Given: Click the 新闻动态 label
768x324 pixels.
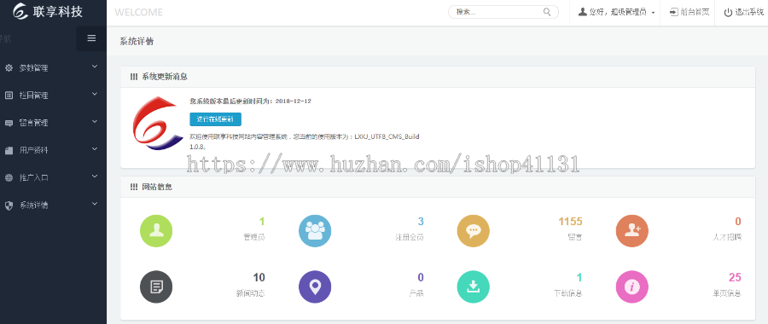Looking at the screenshot, I should [x=250, y=293].
